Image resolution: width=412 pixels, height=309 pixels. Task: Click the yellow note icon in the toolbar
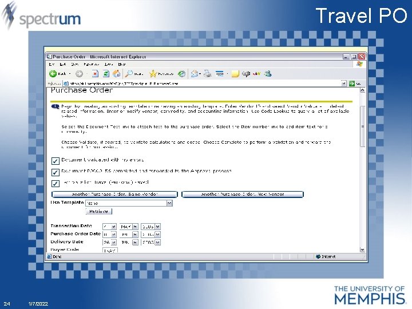235,74
